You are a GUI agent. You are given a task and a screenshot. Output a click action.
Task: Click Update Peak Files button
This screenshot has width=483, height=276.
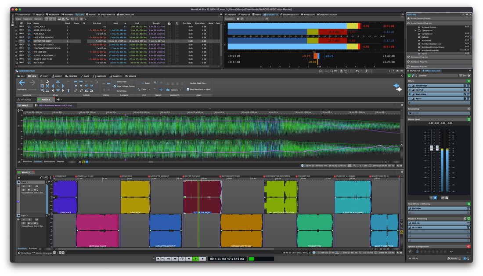coord(198,83)
